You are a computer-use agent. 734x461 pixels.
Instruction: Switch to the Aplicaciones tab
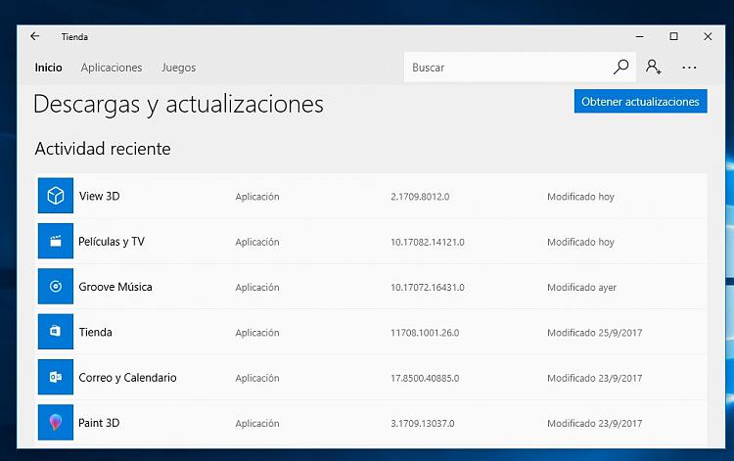[112, 68]
